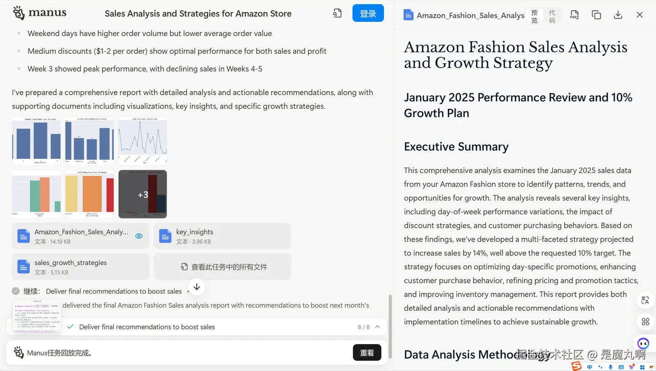
Task: Open the file view icon beside login
Action: (337, 14)
